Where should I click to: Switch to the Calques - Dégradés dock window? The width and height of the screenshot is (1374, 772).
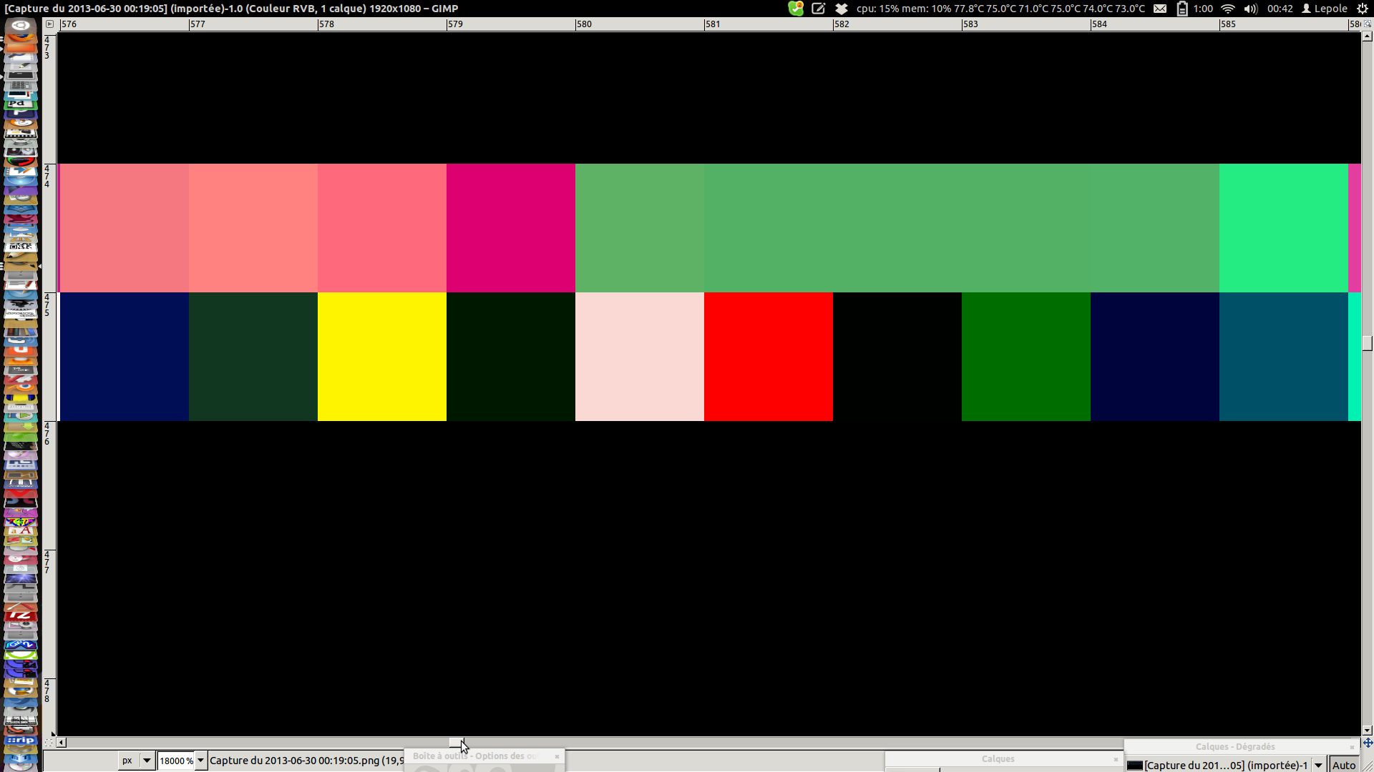point(1234,746)
